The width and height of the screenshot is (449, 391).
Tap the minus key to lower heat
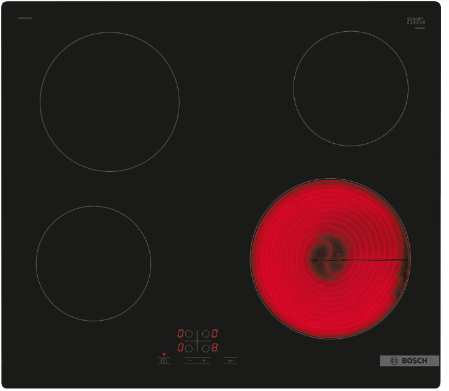pos(190,360)
